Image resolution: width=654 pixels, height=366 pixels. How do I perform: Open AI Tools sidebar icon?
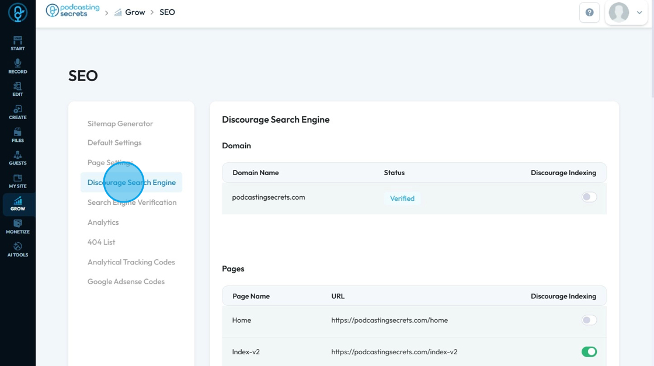tap(18, 249)
